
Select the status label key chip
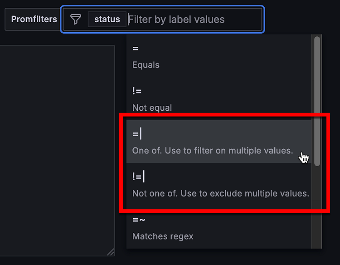107,19
